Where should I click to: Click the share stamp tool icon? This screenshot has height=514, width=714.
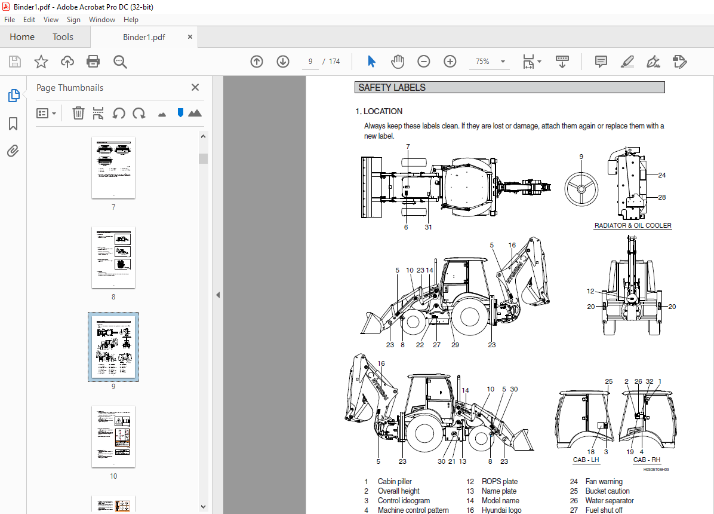(679, 62)
